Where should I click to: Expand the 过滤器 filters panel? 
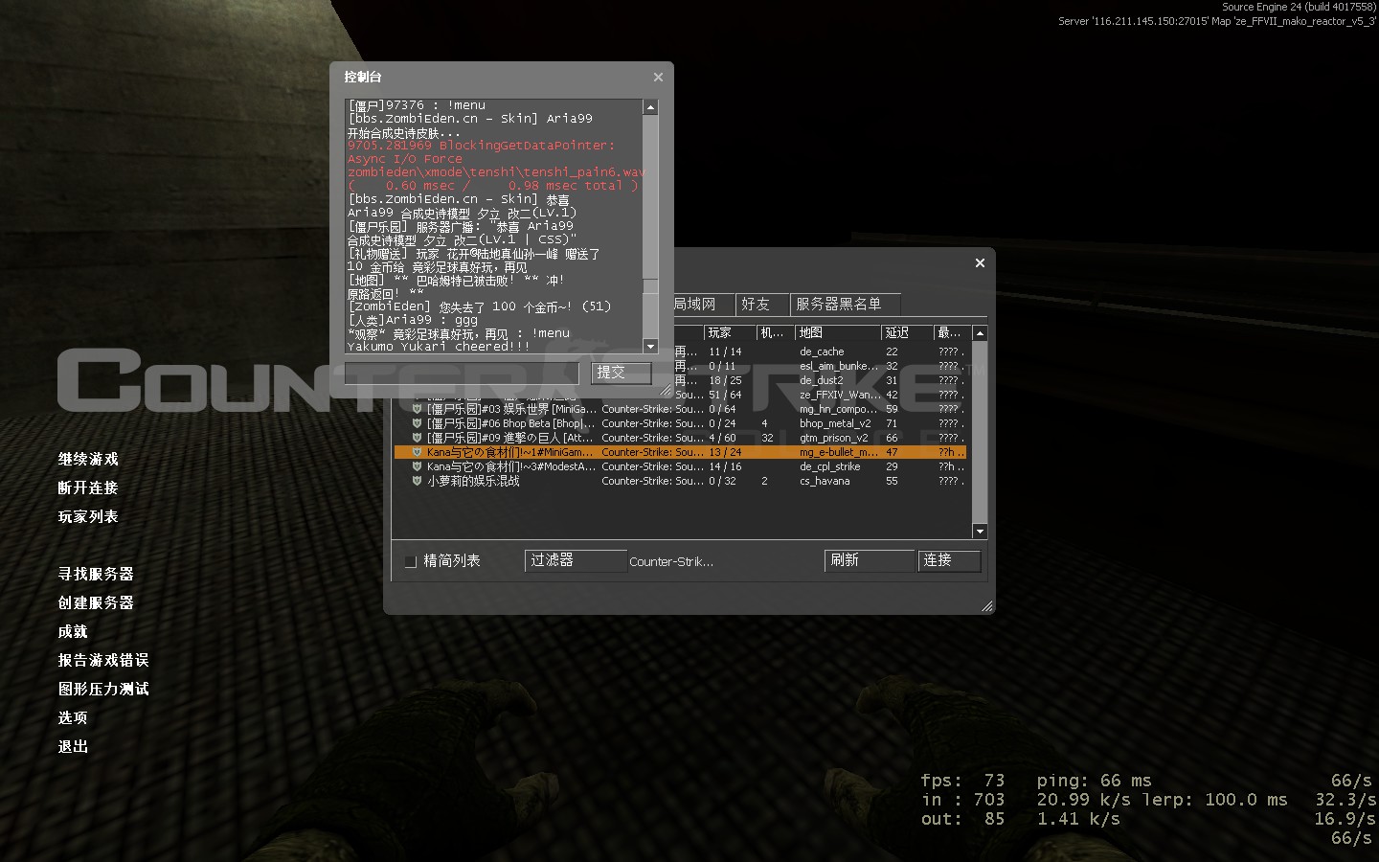(576, 560)
